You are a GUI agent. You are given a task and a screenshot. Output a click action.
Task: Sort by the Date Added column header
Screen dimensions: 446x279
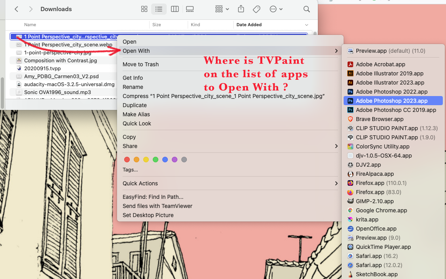pyautogui.click(x=249, y=25)
